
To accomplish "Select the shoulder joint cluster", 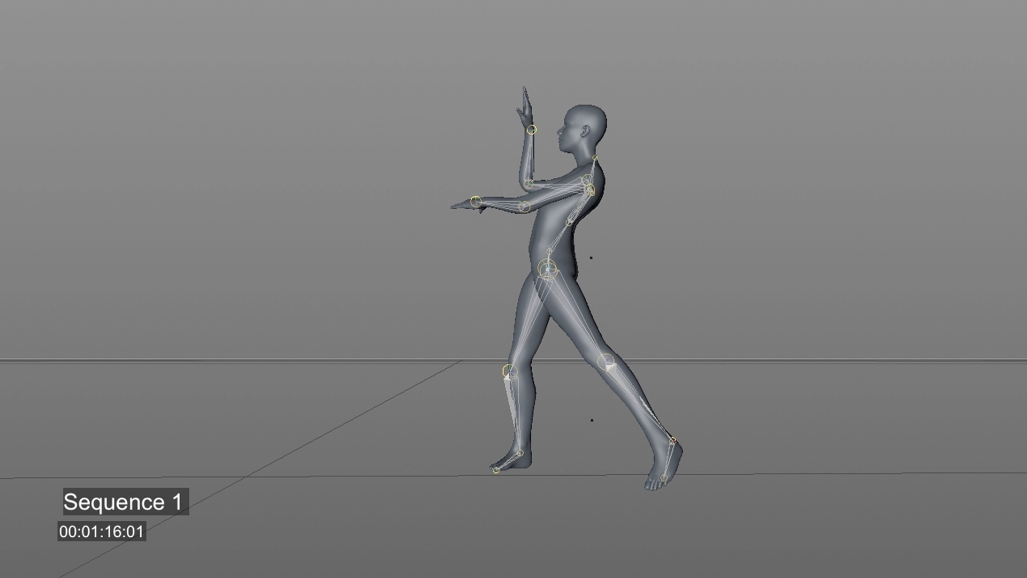I will [x=588, y=188].
